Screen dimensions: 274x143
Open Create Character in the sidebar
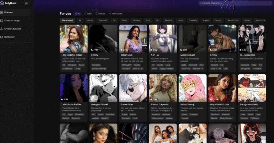[x=15, y=29]
